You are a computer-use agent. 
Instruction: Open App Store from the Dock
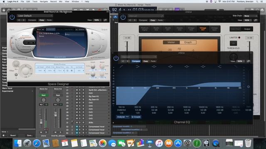(x=178, y=144)
